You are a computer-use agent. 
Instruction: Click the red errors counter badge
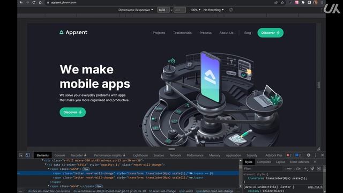(289, 155)
